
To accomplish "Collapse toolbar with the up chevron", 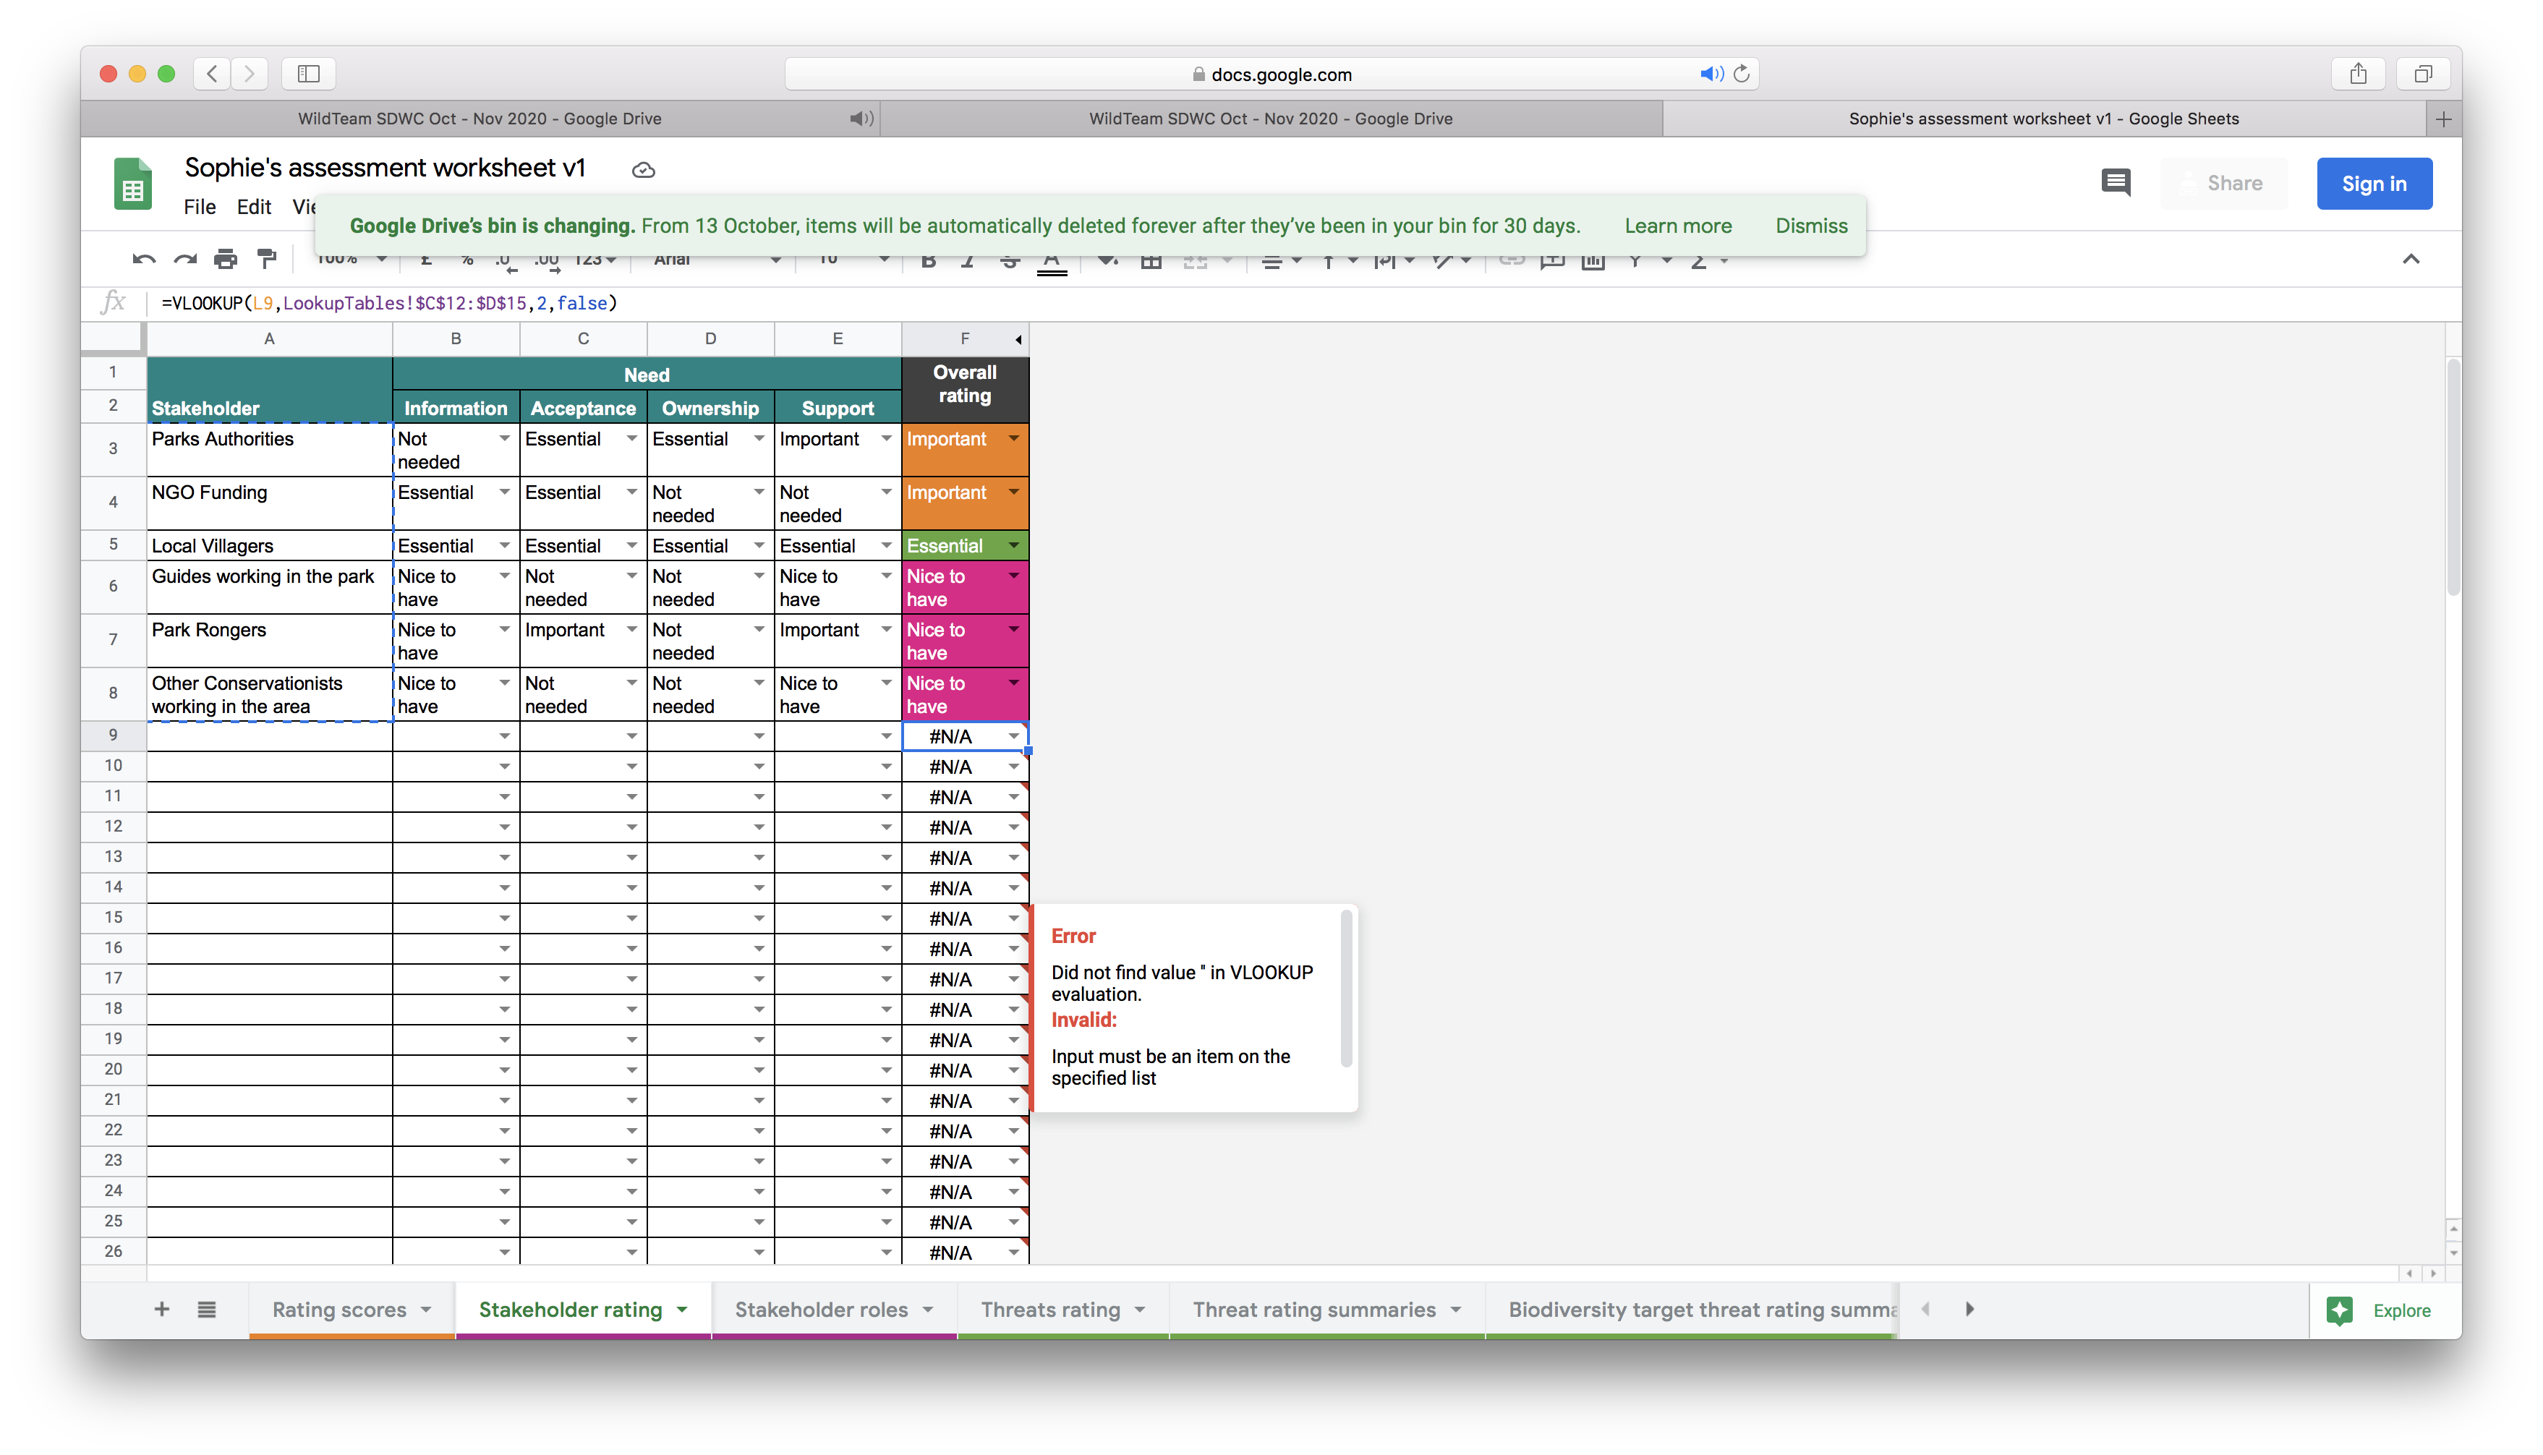I will tap(2410, 260).
